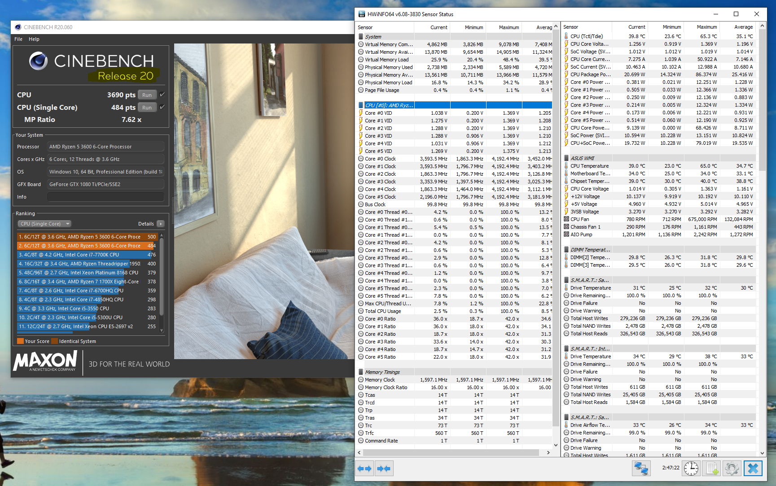Image resolution: width=776 pixels, height=486 pixels.
Task: Click the System section header icon
Action: point(361,37)
